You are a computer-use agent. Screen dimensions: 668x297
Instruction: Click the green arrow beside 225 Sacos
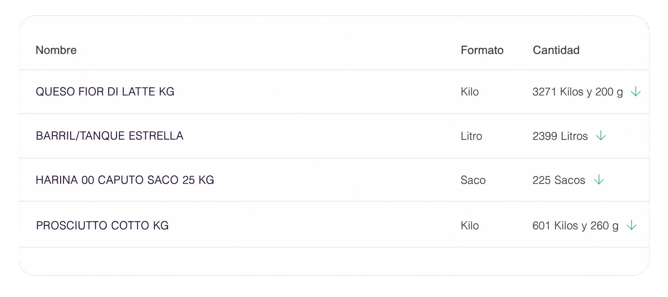(x=599, y=180)
